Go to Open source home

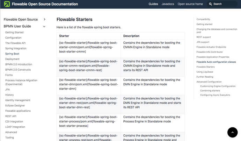tap(190, 4)
